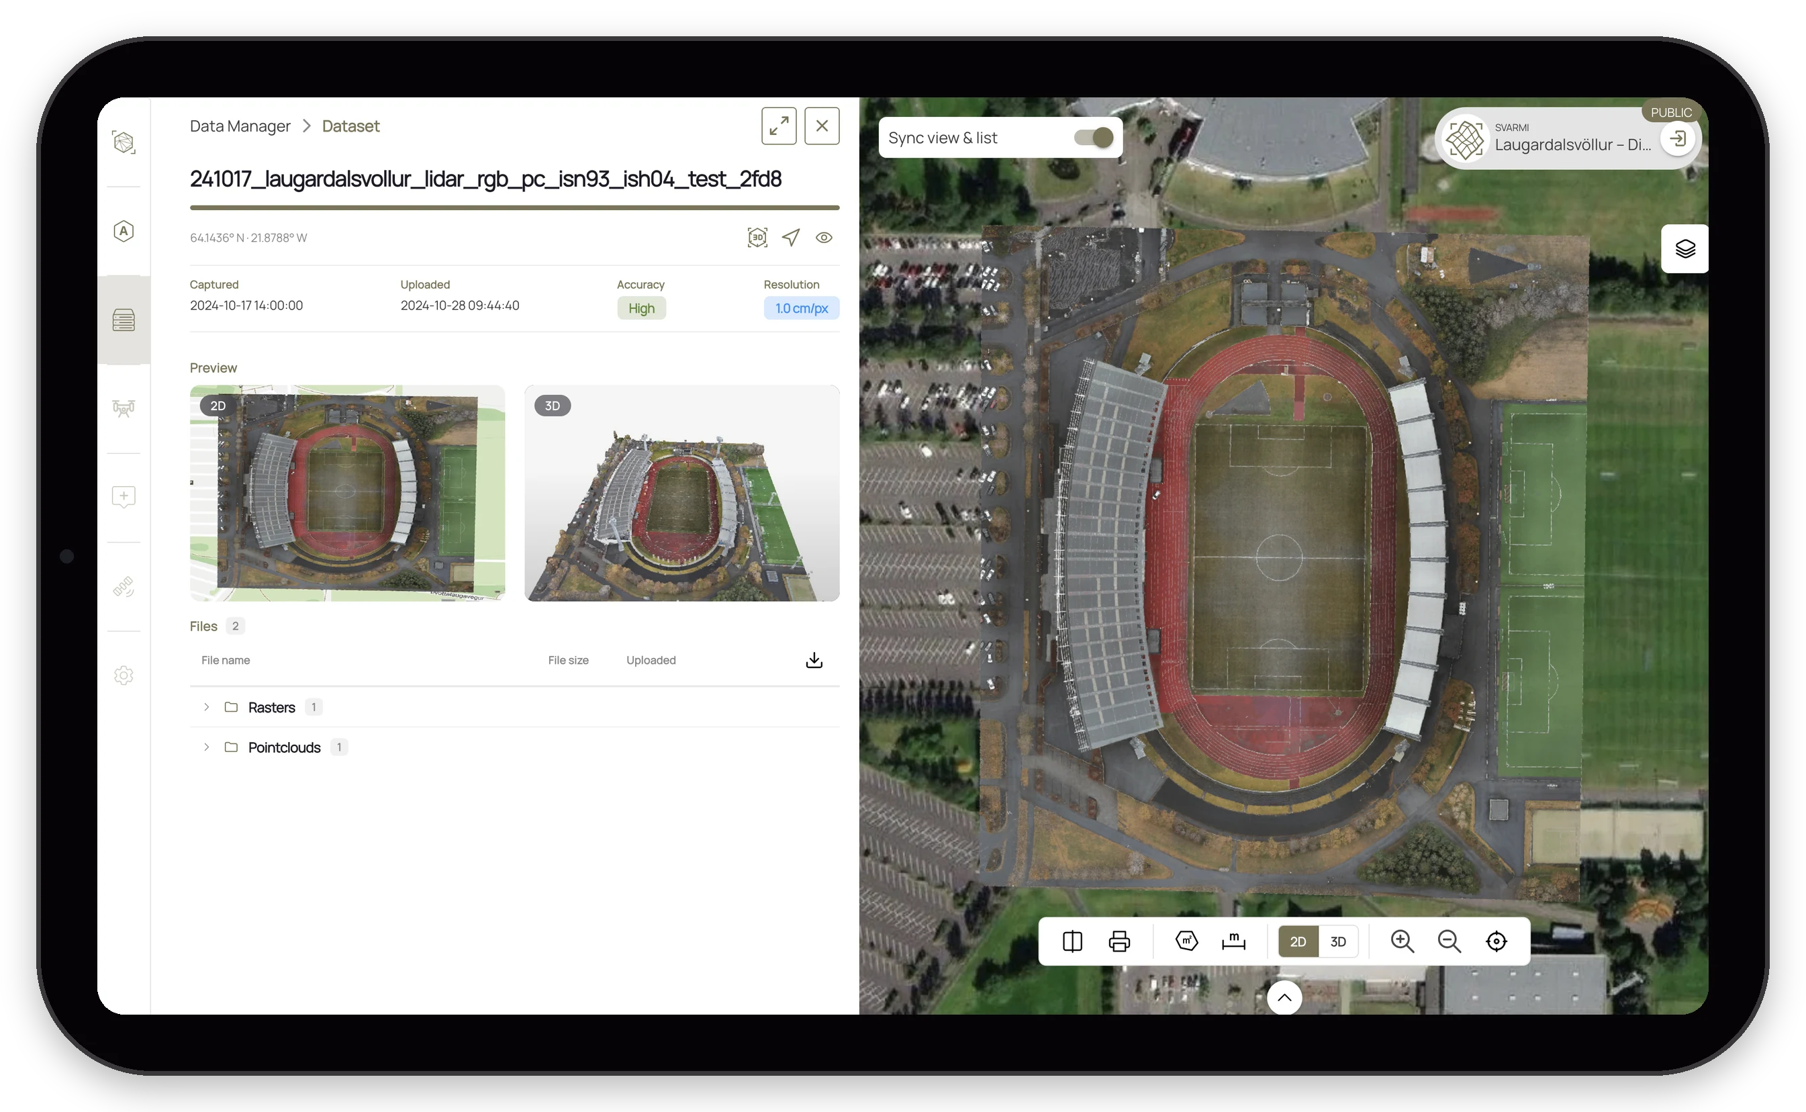Switch map to 3D mode
This screenshot has width=1806, height=1112.
[x=1338, y=941]
